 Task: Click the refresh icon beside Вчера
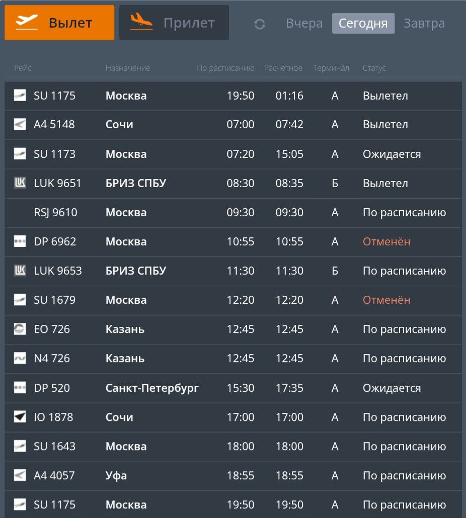click(x=260, y=24)
